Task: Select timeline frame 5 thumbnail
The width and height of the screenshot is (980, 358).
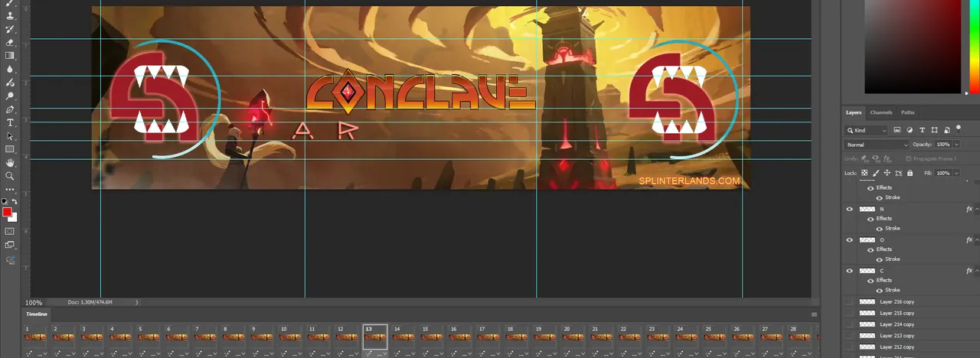Action: click(x=149, y=337)
